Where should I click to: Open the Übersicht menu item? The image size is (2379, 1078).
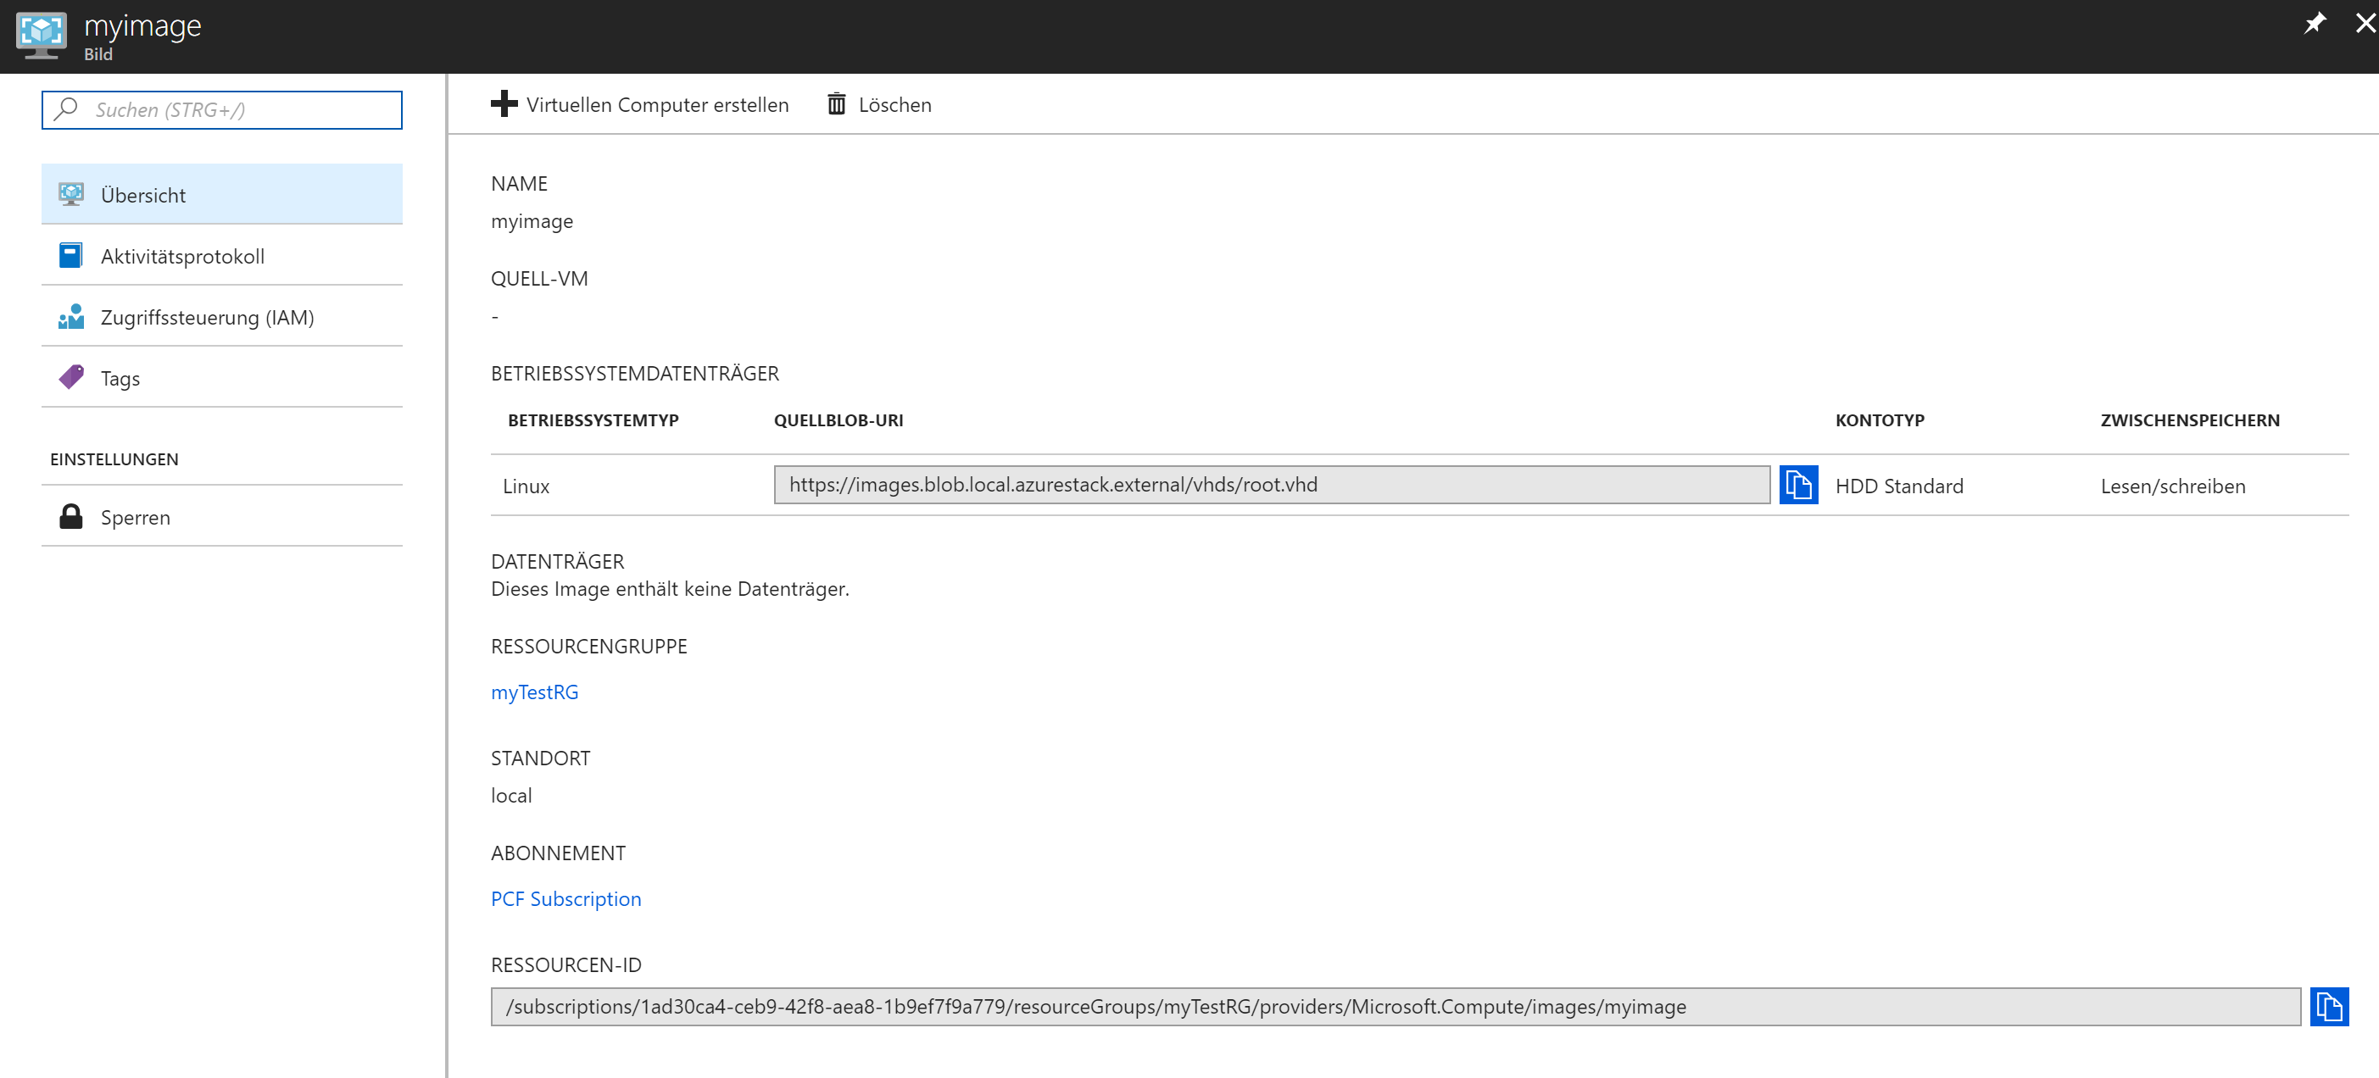pyautogui.click(x=221, y=194)
